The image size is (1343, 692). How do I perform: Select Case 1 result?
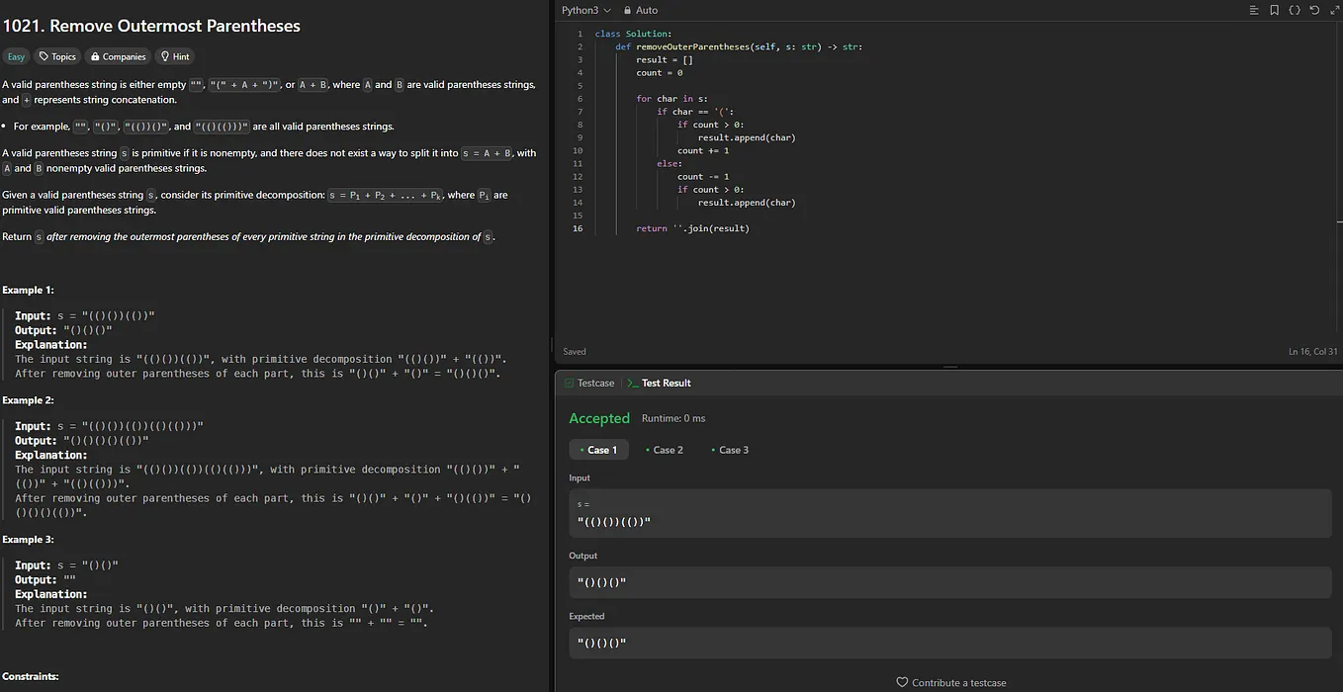pyautogui.click(x=598, y=450)
